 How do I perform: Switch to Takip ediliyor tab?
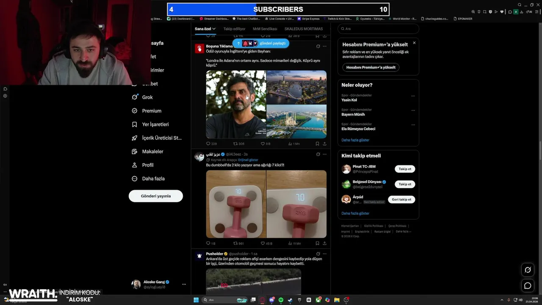[235, 29]
